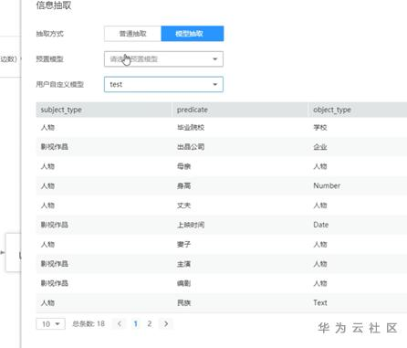Screen dimensions: 407x348
Task: Select the 民族 predicate cell
Action: pyautogui.click(x=183, y=302)
